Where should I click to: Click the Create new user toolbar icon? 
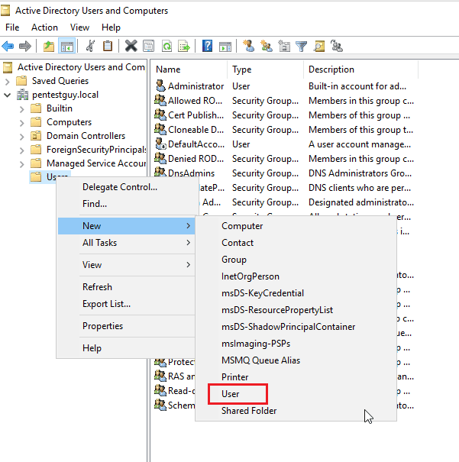click(x=249, y=47)
